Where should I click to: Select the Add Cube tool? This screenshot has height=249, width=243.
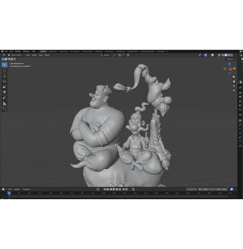[5, 109]
